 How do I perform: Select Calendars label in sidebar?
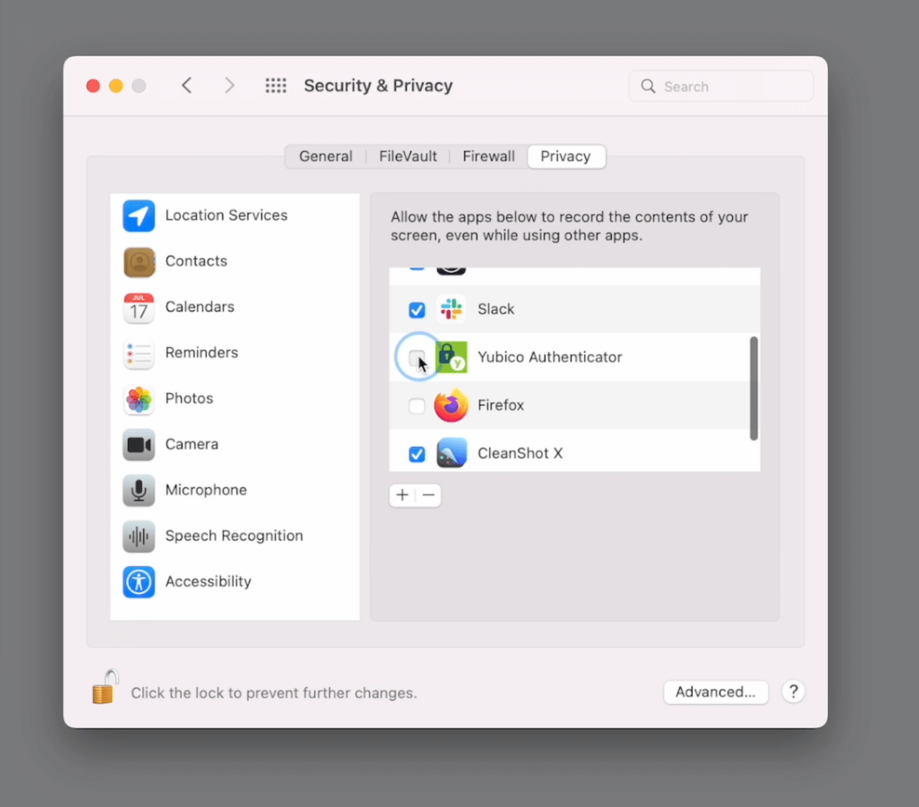(x=200, y=307)
